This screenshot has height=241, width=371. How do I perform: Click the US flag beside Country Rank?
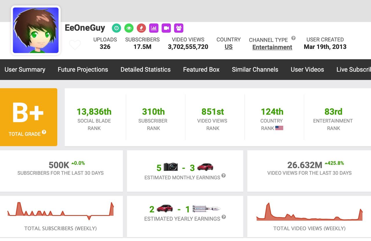[279, 128]
